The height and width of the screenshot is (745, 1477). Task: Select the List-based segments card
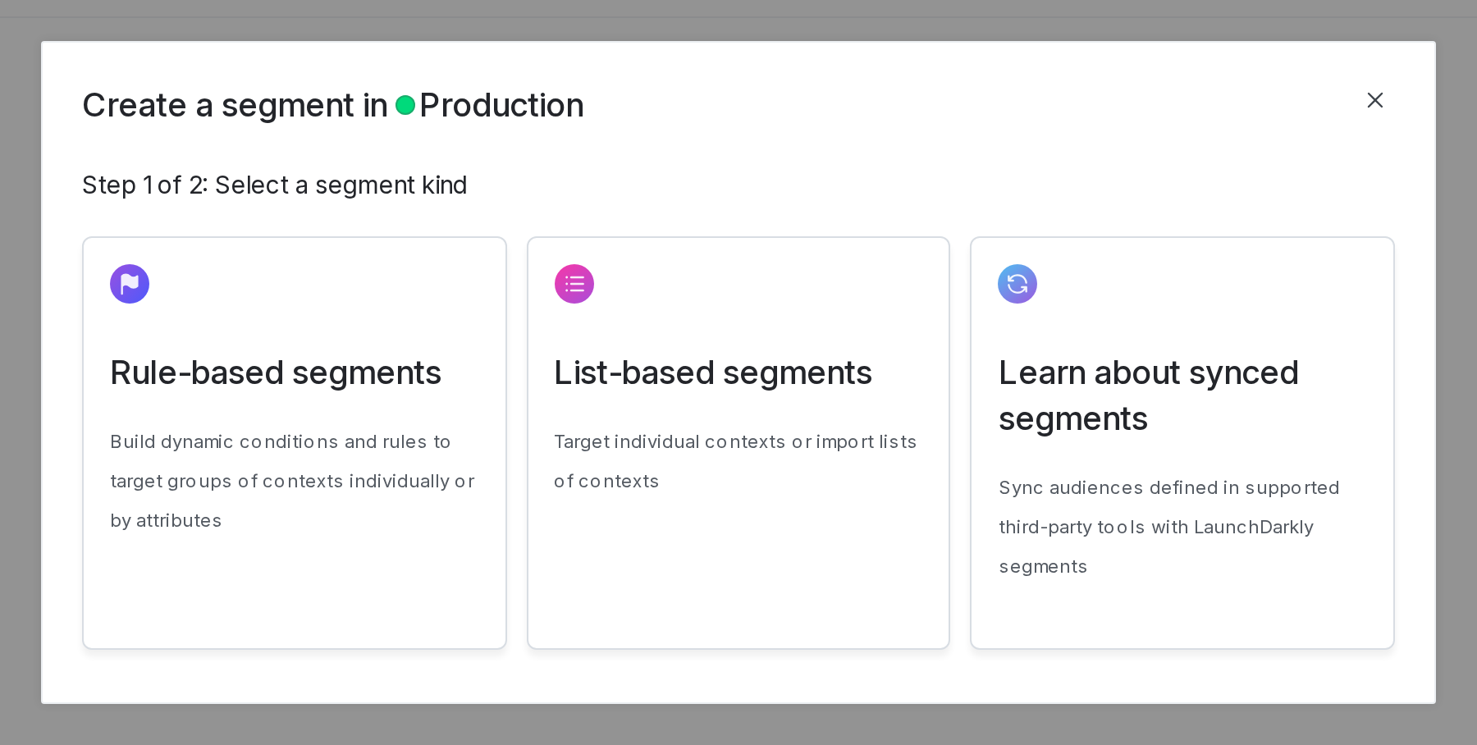[x=738, y=443]
